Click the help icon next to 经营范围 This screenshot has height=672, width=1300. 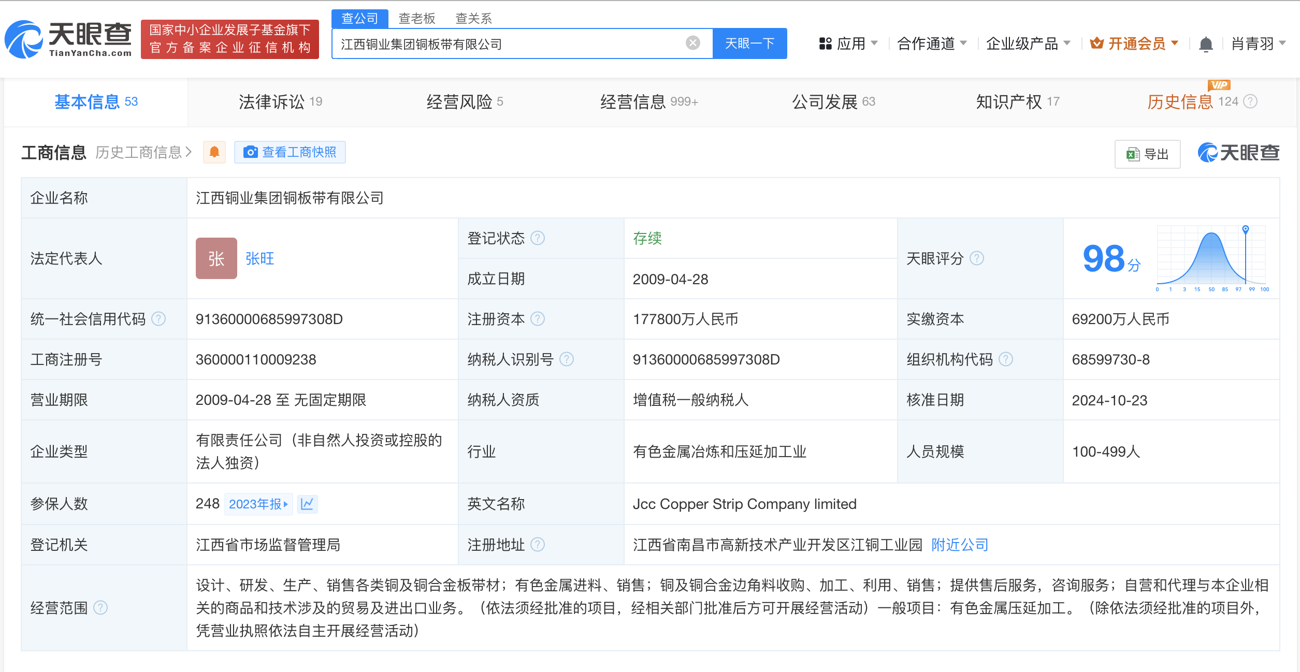click(x=100, y=608)
